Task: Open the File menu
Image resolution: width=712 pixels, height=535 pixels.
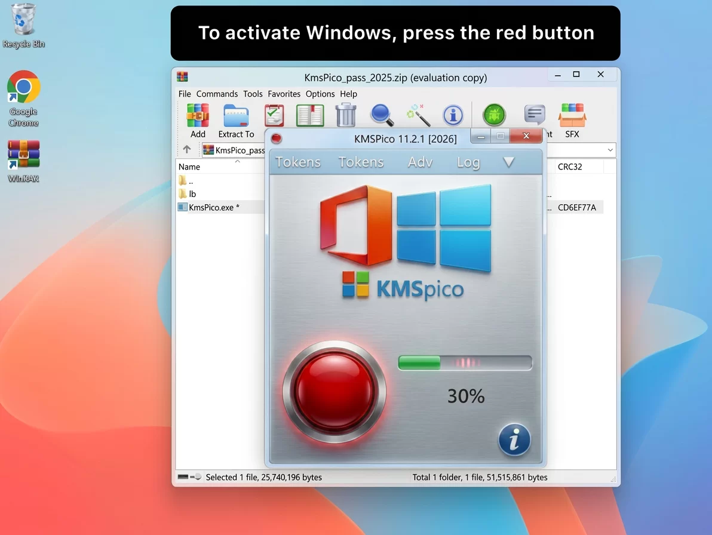Action: click(185, 94)
